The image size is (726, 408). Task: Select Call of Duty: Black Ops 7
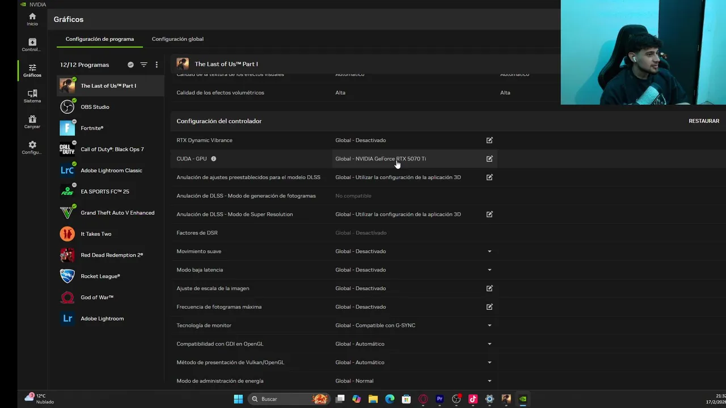(x=111, y=149)
